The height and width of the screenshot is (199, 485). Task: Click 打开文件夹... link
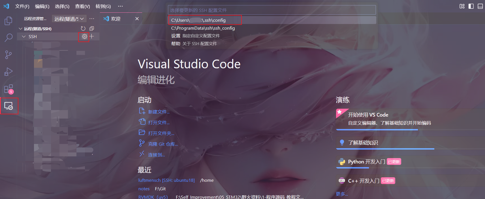(161, 133)
